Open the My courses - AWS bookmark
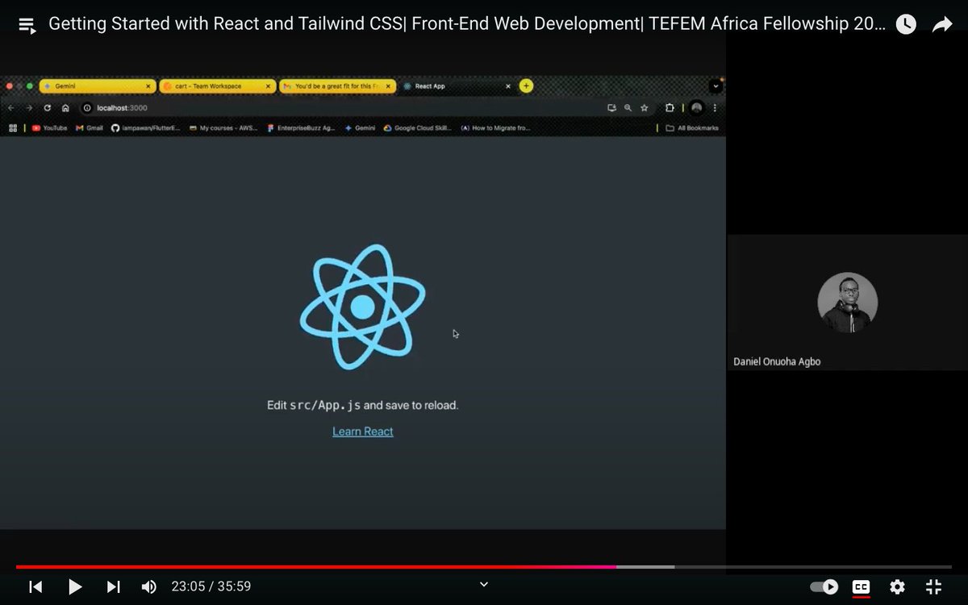This screenshot has height=605, width=968. coord(223,127)
